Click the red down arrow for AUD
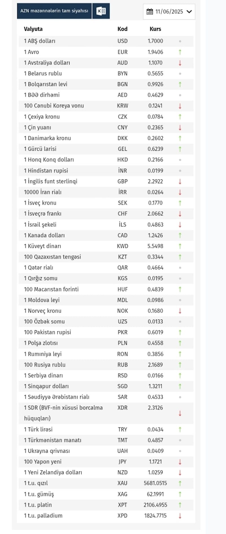This screenshot has width=226, height=534. pos(180,63)
